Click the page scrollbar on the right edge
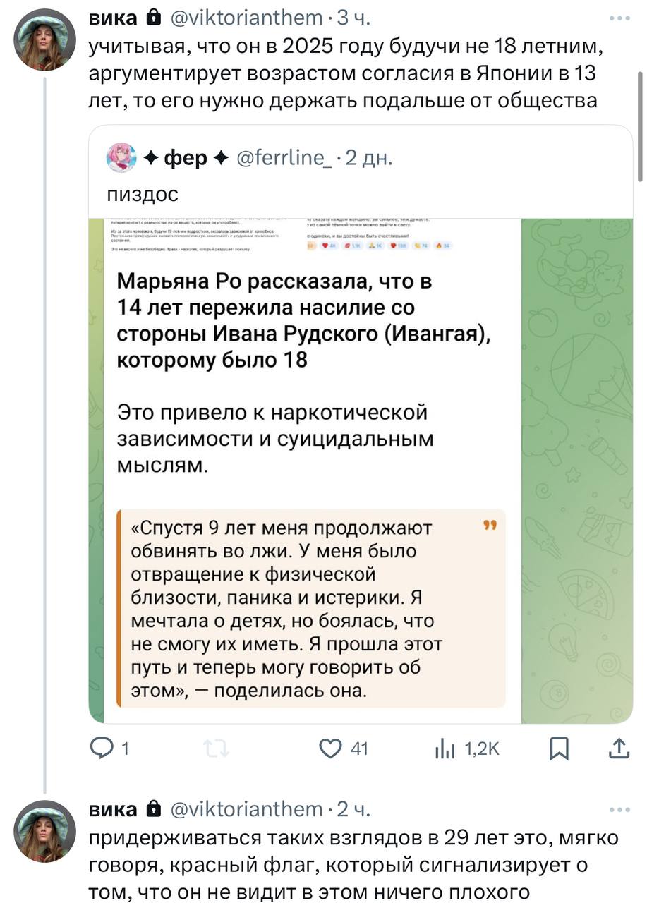The image size is (647, 903). (x=641, y=127)
